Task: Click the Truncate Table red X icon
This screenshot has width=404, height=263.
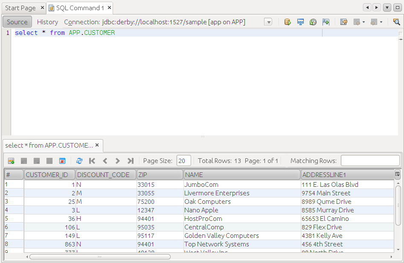Action: pyautogui.click(x=62, y=161)
